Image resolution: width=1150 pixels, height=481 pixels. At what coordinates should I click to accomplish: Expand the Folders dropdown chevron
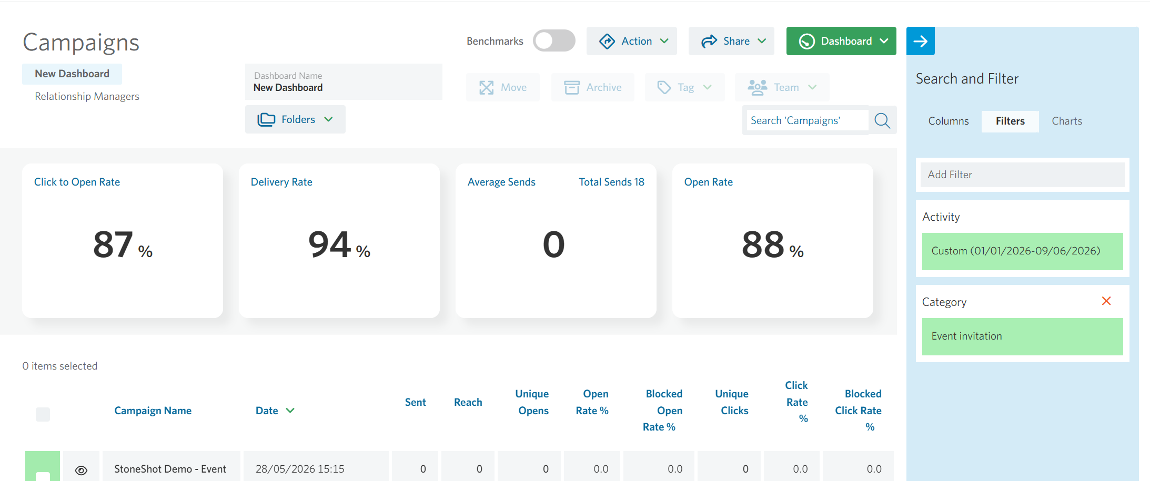click(x=328, y=119)
